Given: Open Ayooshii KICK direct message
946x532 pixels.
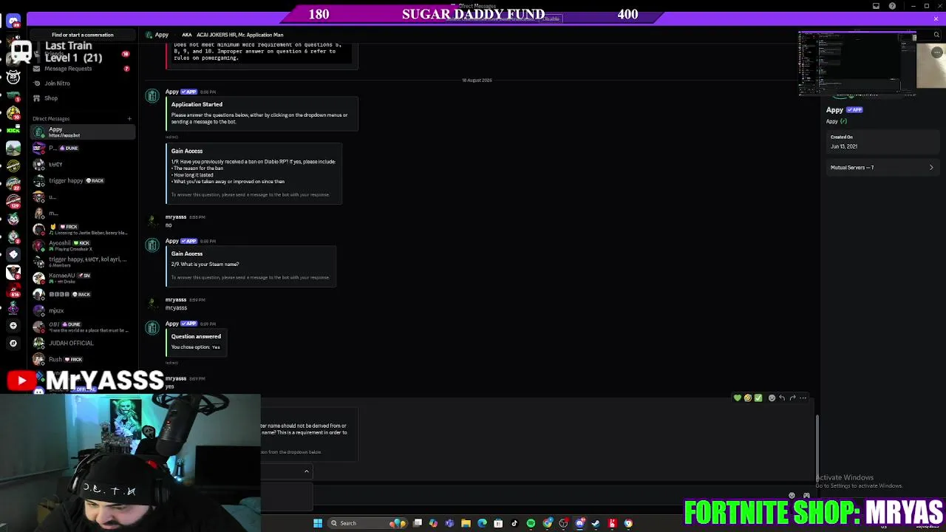Looking at the screenshot, I should [83, 245].
